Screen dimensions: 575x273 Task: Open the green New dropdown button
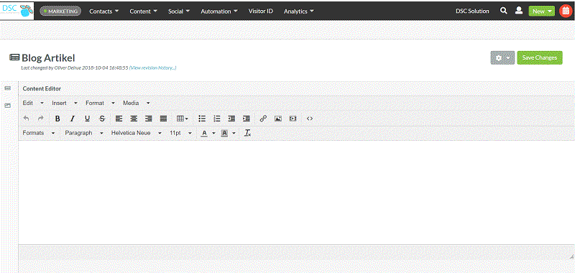(542, 11)
